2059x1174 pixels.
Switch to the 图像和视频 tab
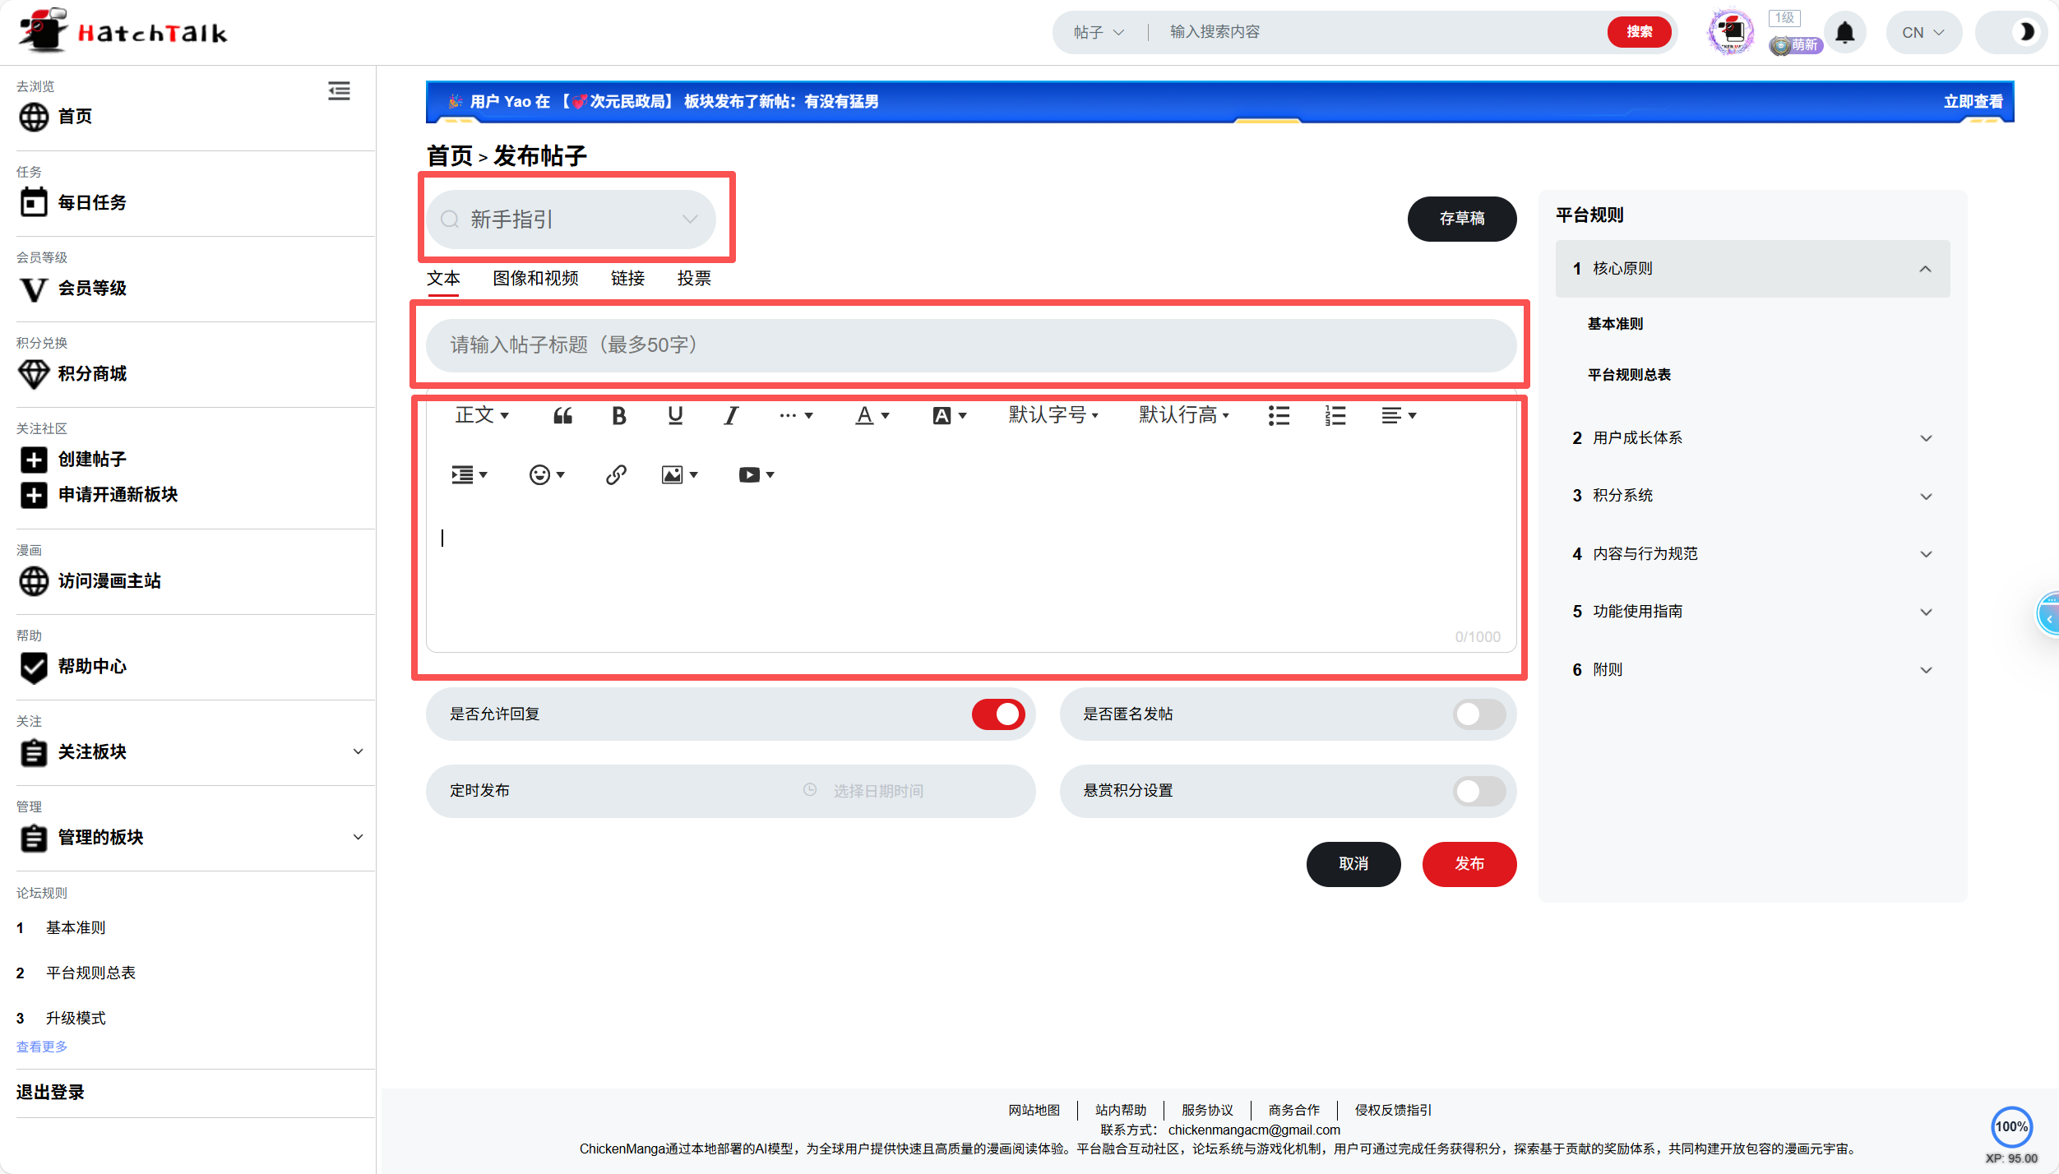[535, 279]
